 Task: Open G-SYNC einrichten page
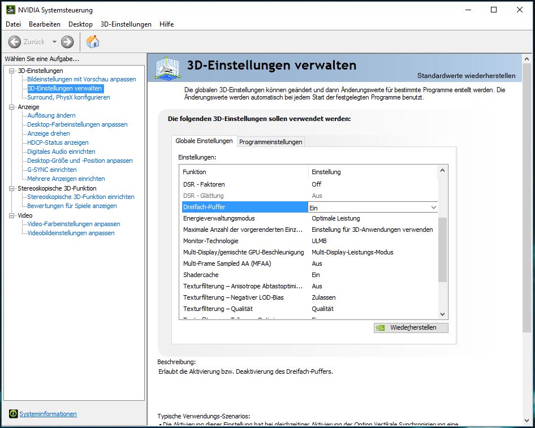(52, 170)
